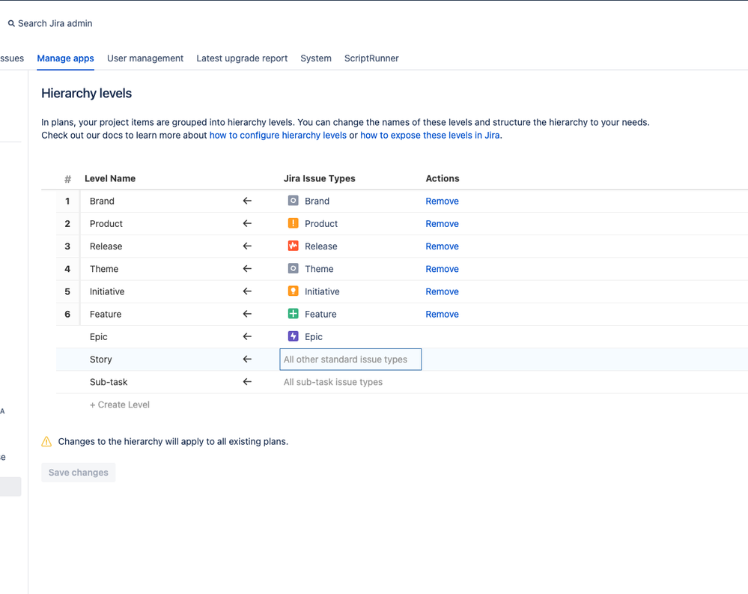The width and height of the screenshot is (748, 594).
Task: Click the search magnifier icon
Action: coord(11,23)
